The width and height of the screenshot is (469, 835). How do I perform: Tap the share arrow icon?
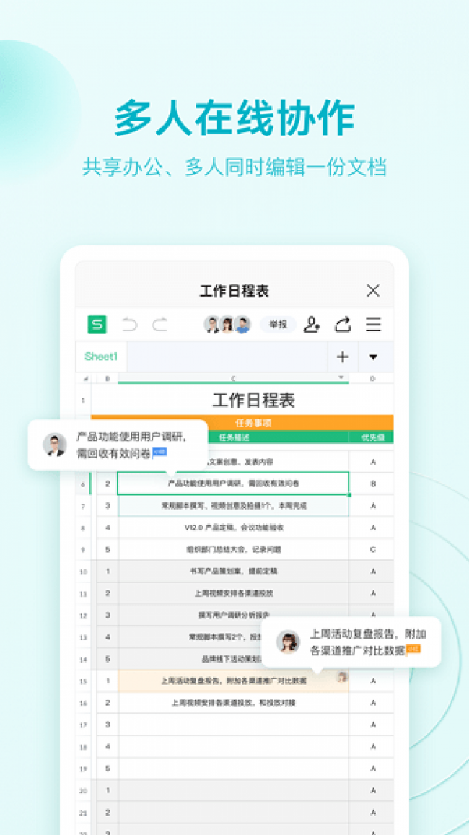(x=342, y=325)
